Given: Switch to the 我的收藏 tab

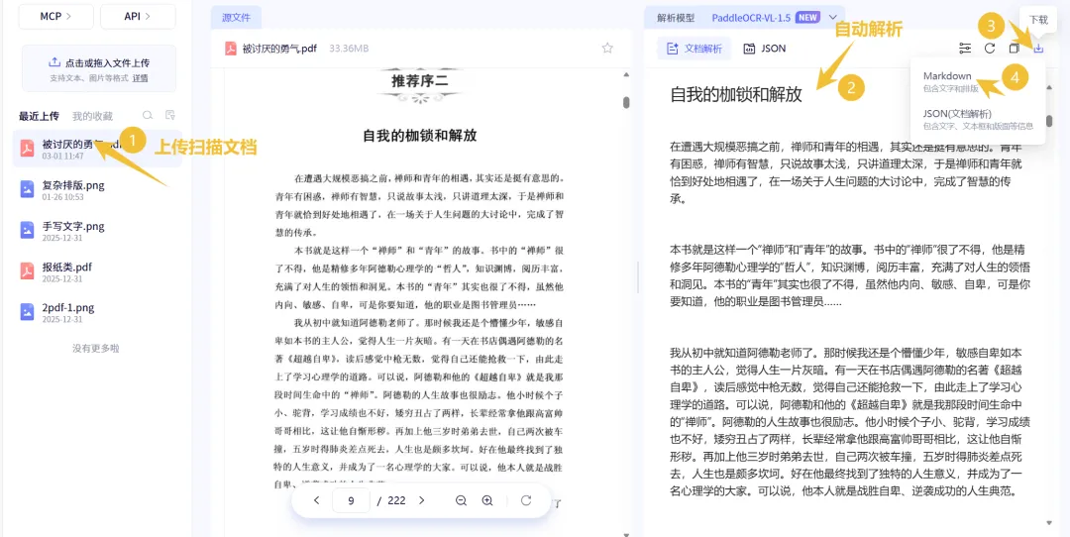Looking at the screenshot, I should [x=93, y=116].
